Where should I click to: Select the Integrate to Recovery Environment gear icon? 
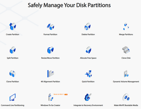pos(88,97)
